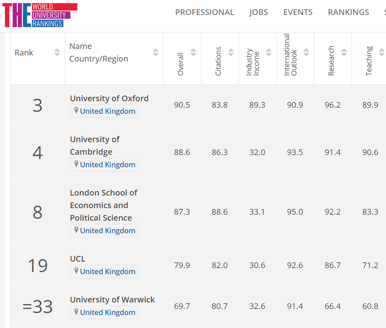Open the Jobs menu item
This screenshot has width=386, height=328.
pos(258,12)
